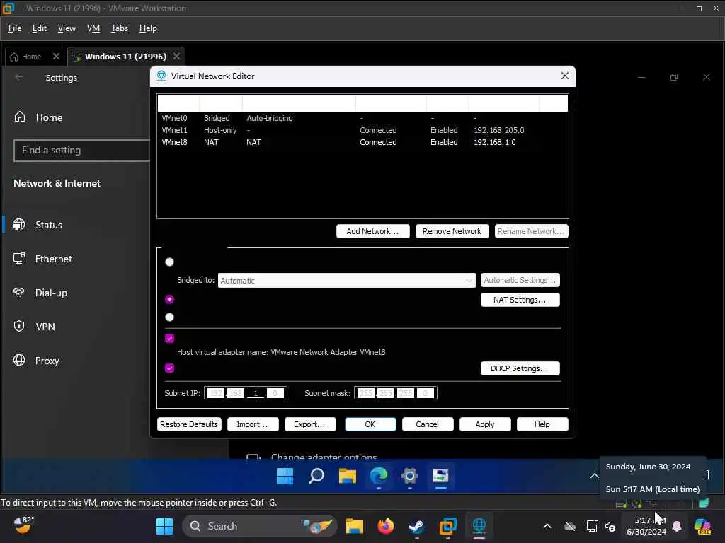This screenshot has height=543, width=725.
Task: Open the Dial-up icon in Settings sidebar
Action: tap(19, 292)
